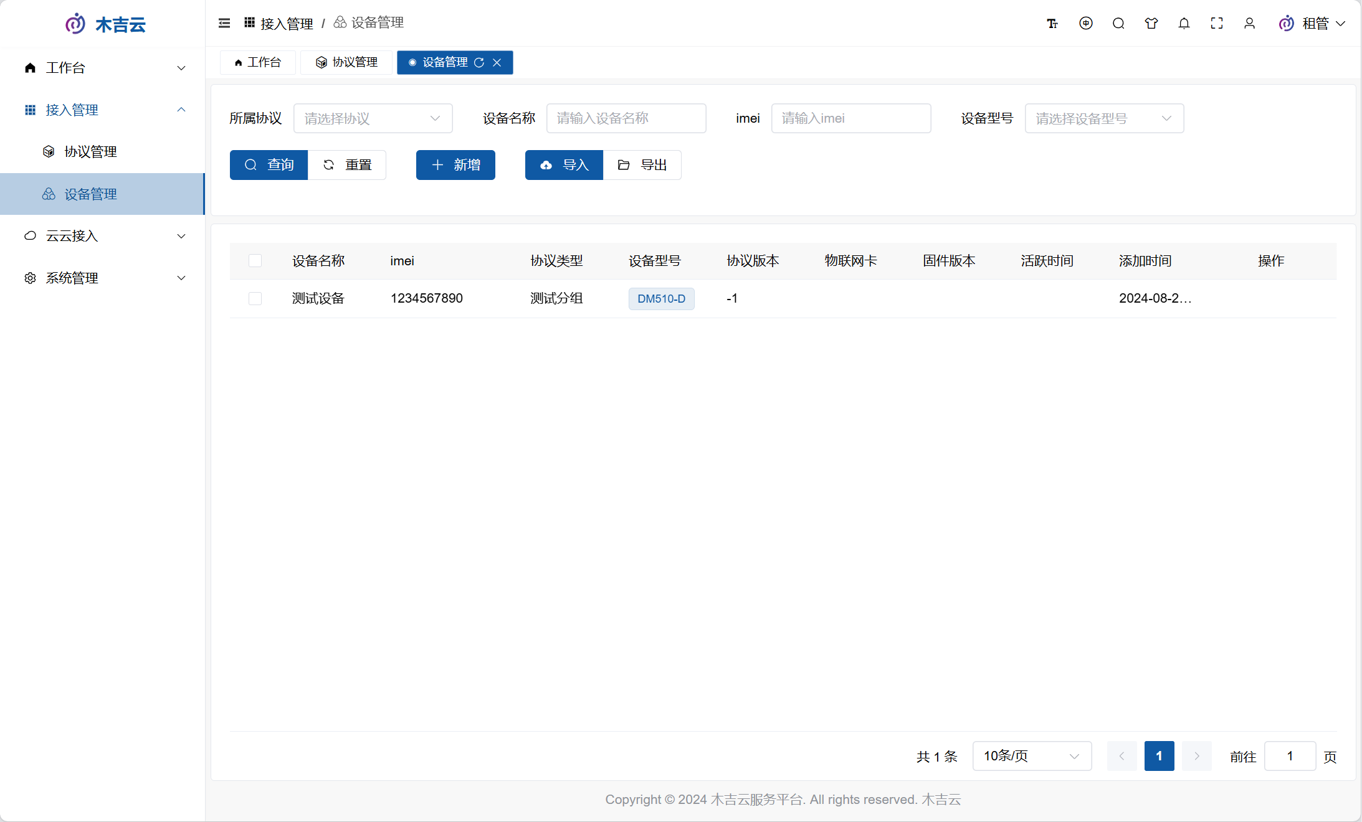The width and height of the screenshot is (1362, 822).
Task: Click the circled plus icon in header
Action: 1086,23
